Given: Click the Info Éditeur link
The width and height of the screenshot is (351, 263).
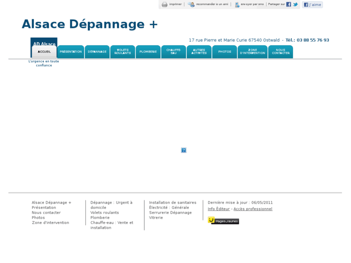Looking at the screenshot, I should click(x=219, y=209).
